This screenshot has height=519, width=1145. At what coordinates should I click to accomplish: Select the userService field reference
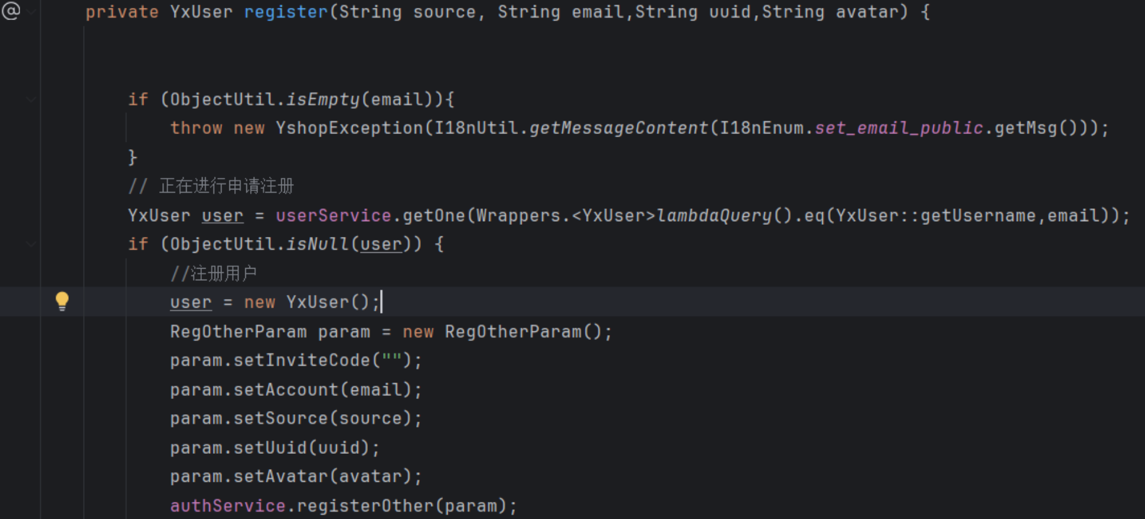tap(333, 216)
